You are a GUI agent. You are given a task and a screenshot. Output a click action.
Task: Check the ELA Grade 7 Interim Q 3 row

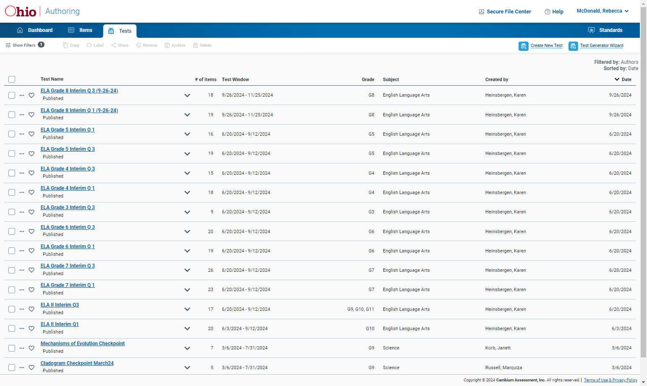click(12, 270)
